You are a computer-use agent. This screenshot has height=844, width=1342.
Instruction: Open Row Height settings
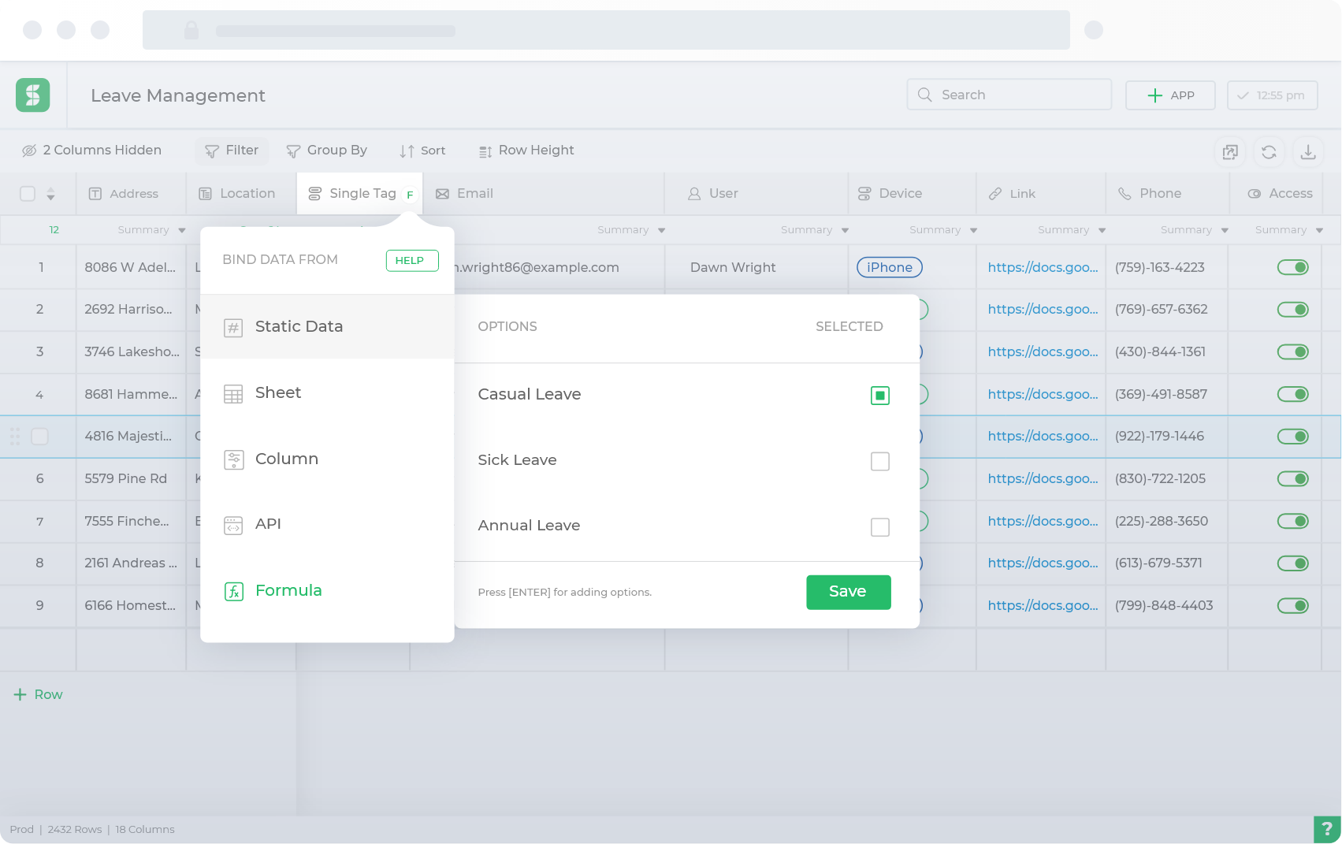tap(526, 151)
